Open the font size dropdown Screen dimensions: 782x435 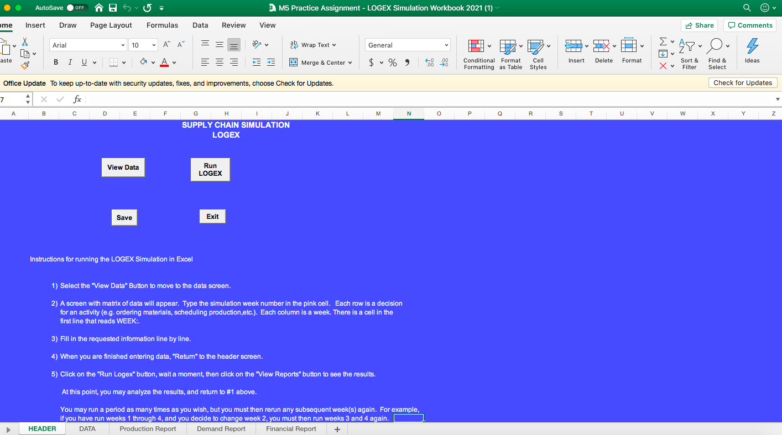[x=143, y=45]
